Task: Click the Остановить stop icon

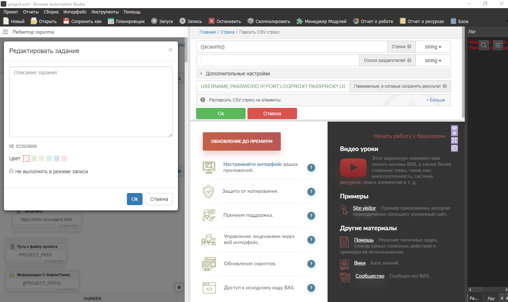Action: pyautogui.click(x=212, y=21)
